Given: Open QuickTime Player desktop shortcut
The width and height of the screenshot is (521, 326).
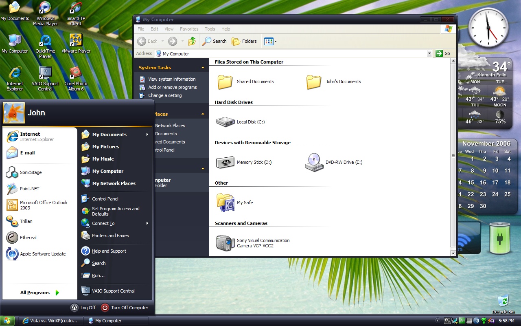Looking at the screenshot, I should click(x=45, y=46).
